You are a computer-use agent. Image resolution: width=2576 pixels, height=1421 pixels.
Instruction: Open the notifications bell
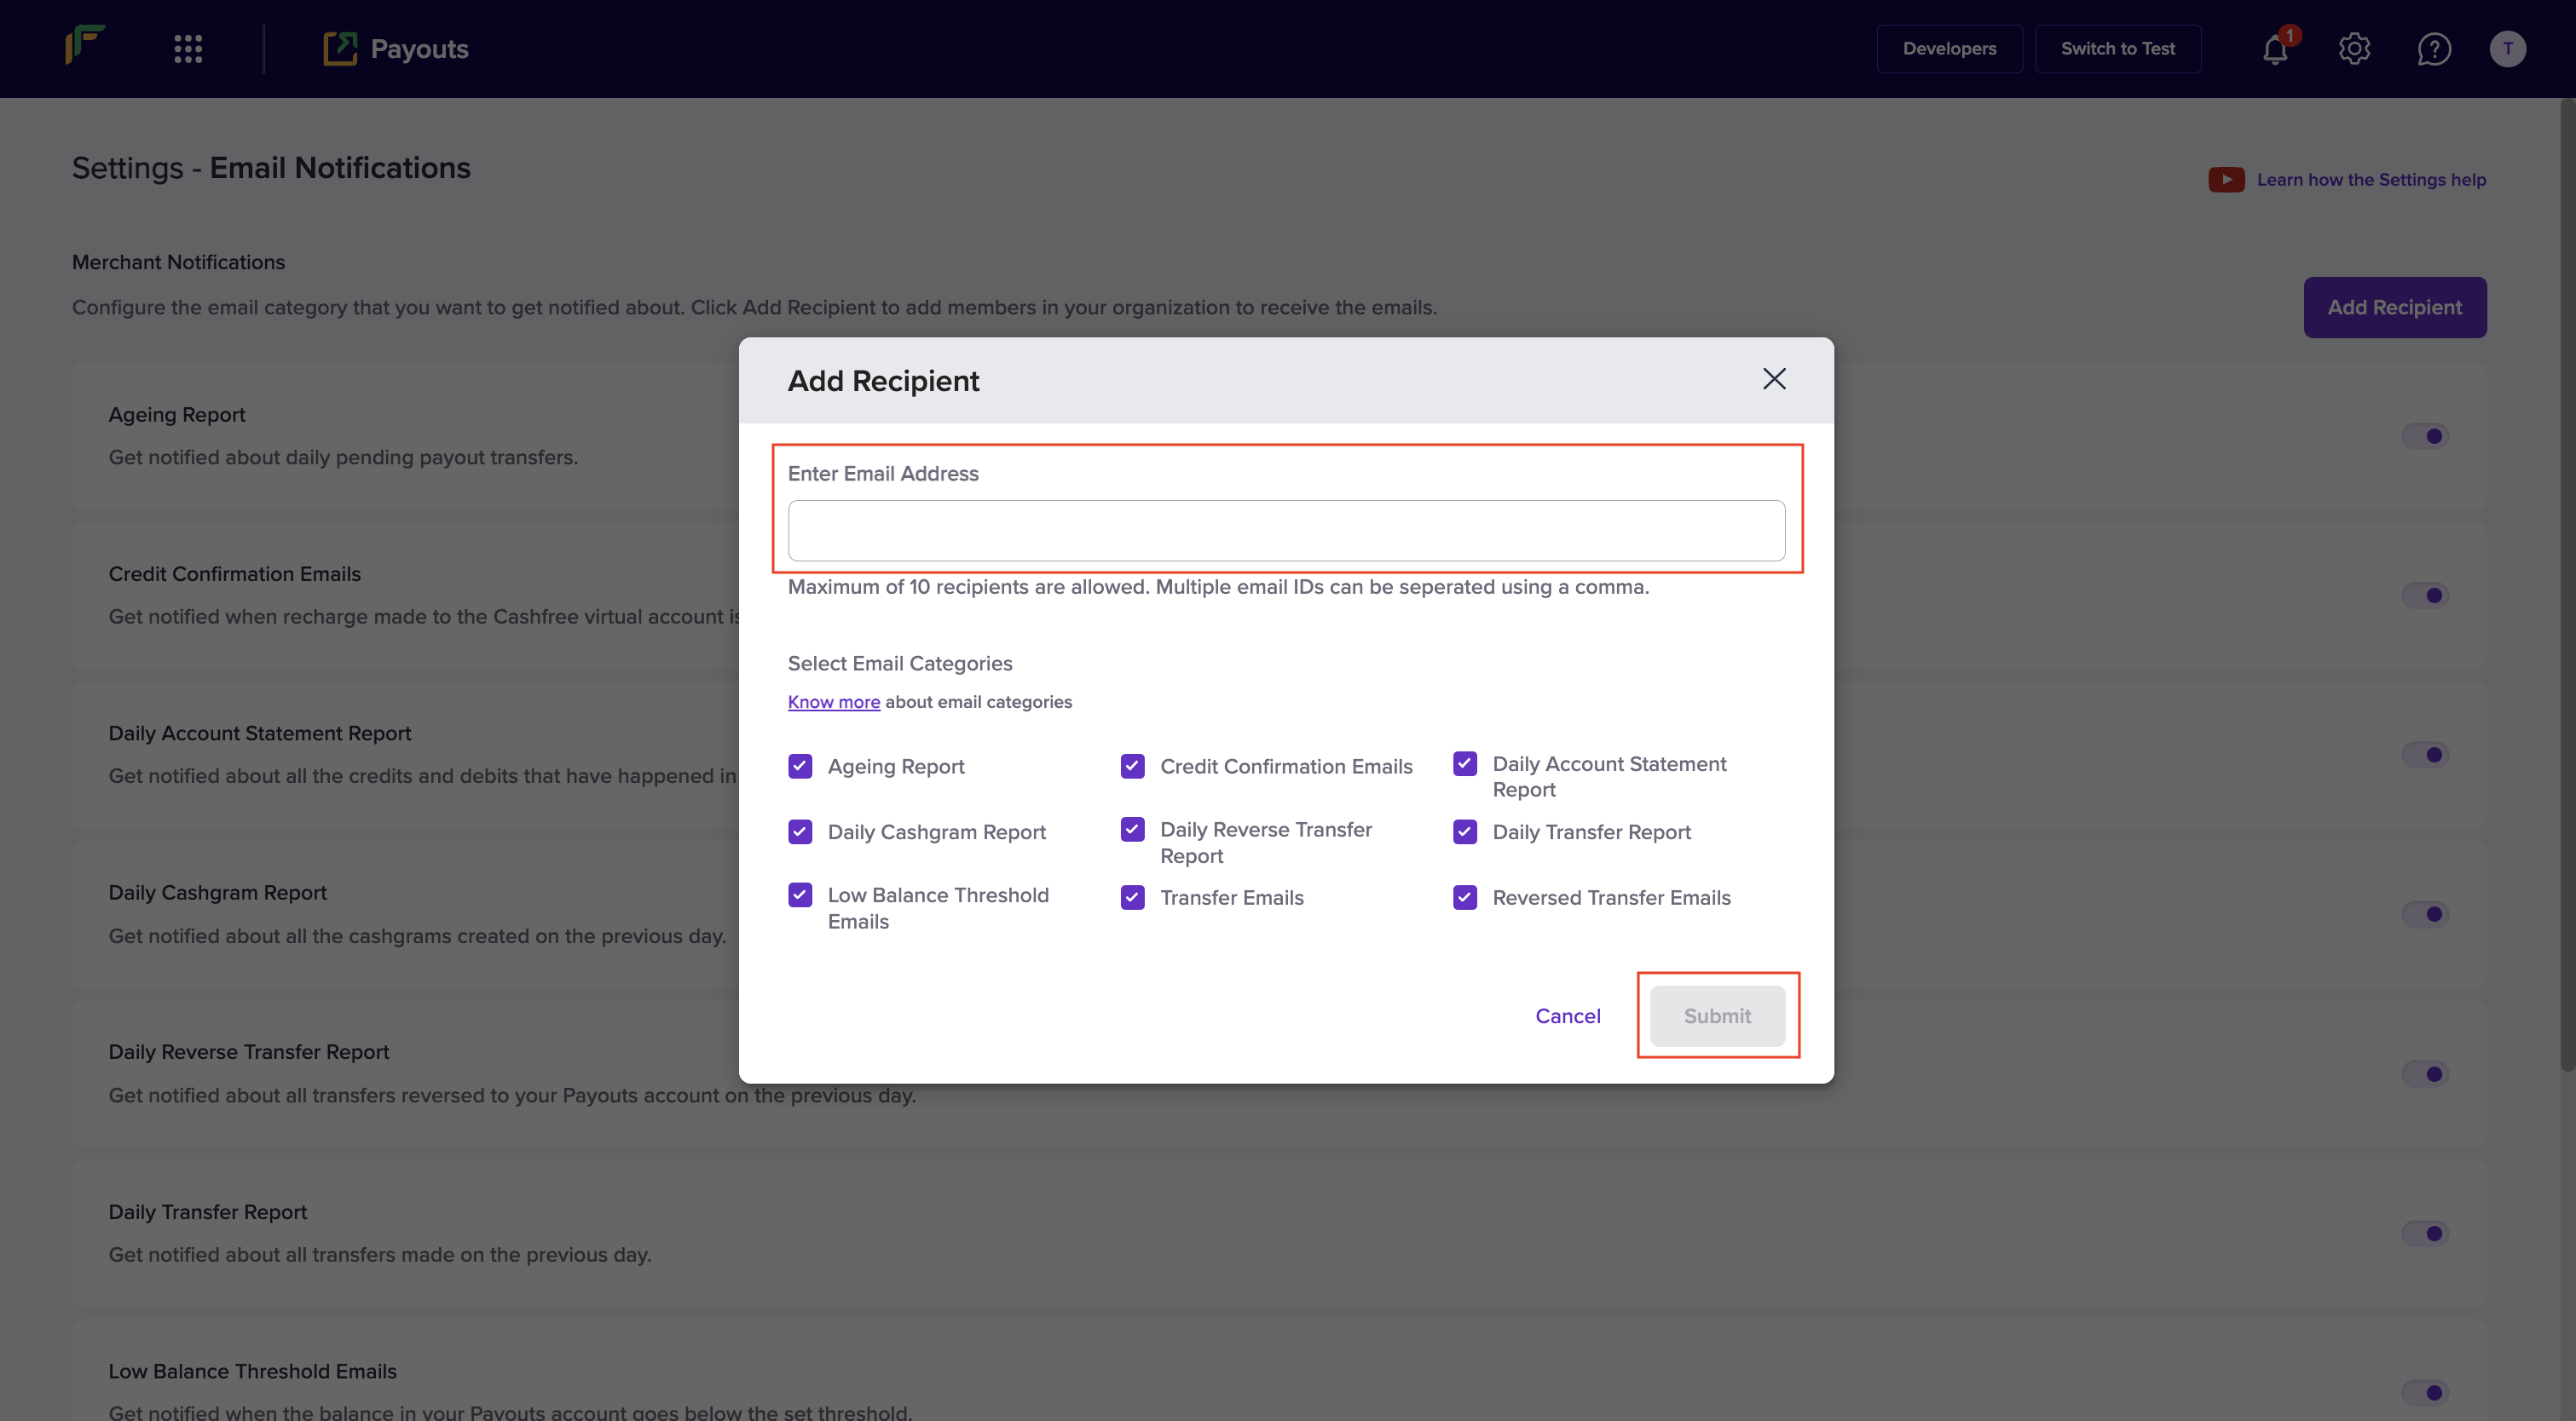[2275, 49]
